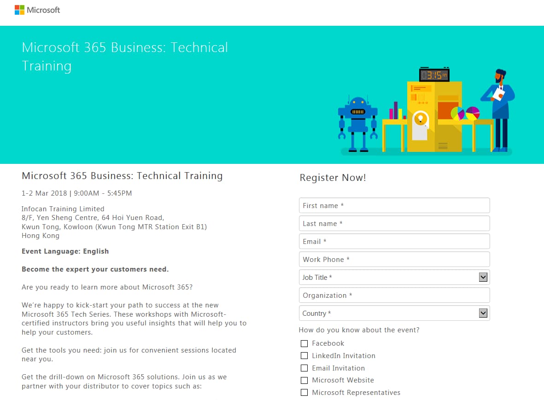Click the Microsoft logo in the header
This screenshot has width=544, height=400.
(x=37, y=10)
